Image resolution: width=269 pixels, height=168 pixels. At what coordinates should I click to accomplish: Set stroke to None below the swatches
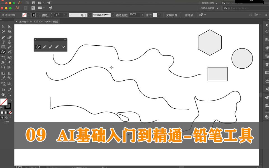coord(10,112)
